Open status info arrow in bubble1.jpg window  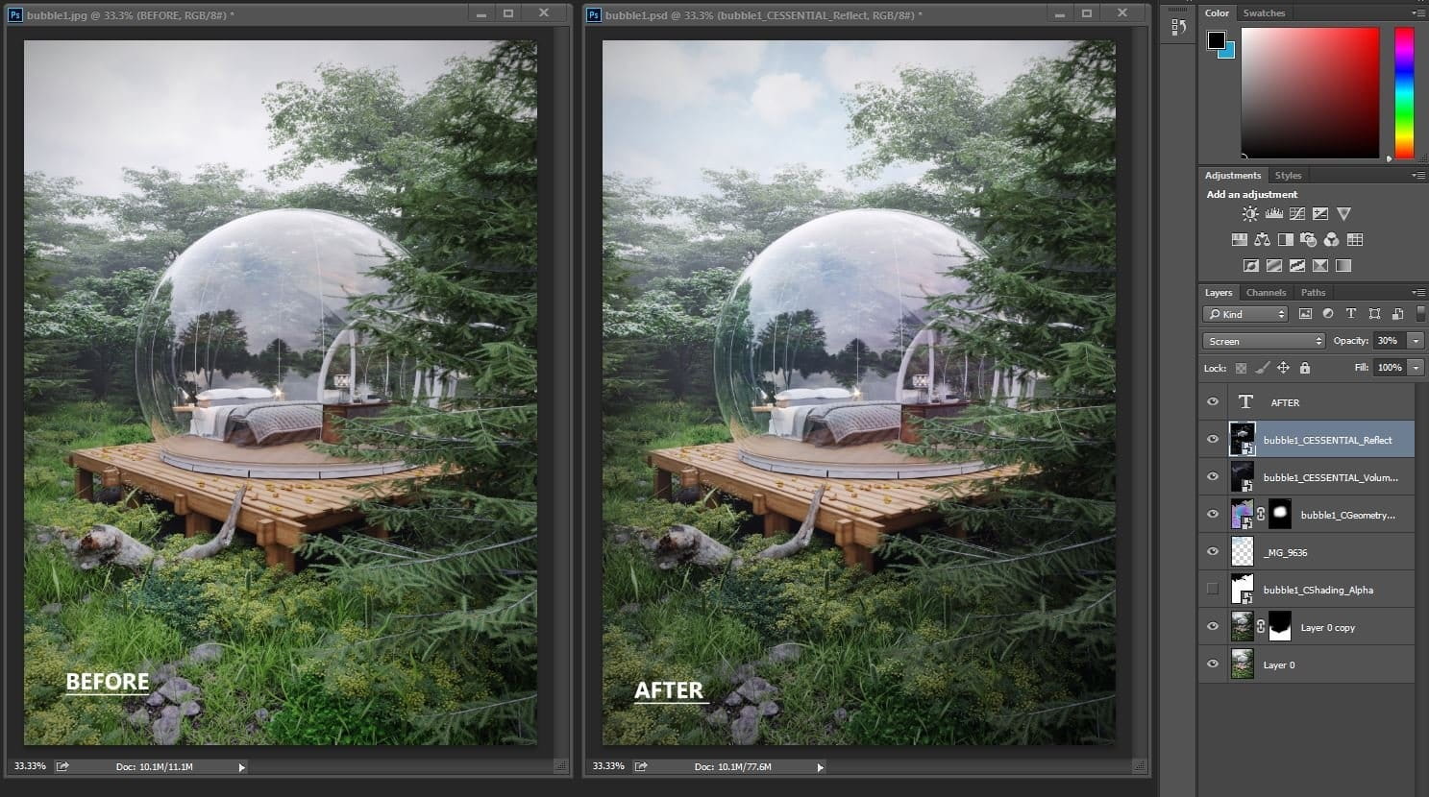[241, 767]
